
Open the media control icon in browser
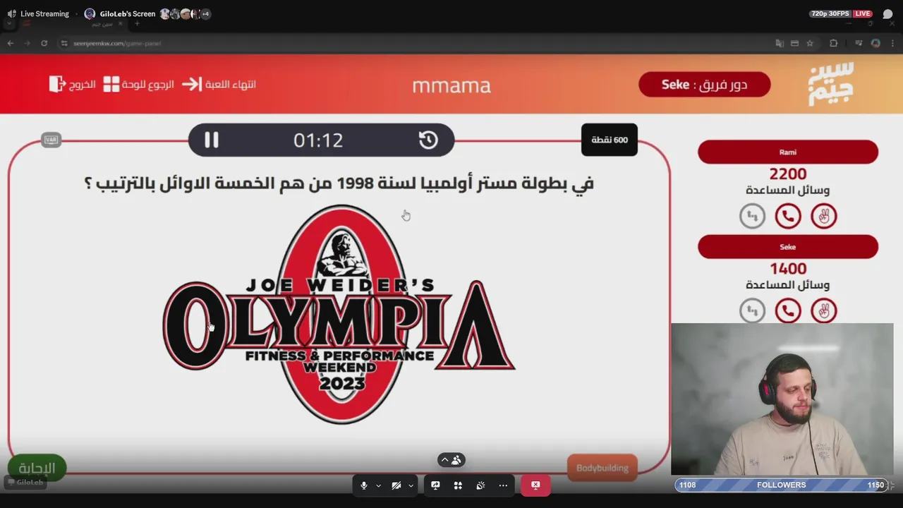click(x=859, y=43)
